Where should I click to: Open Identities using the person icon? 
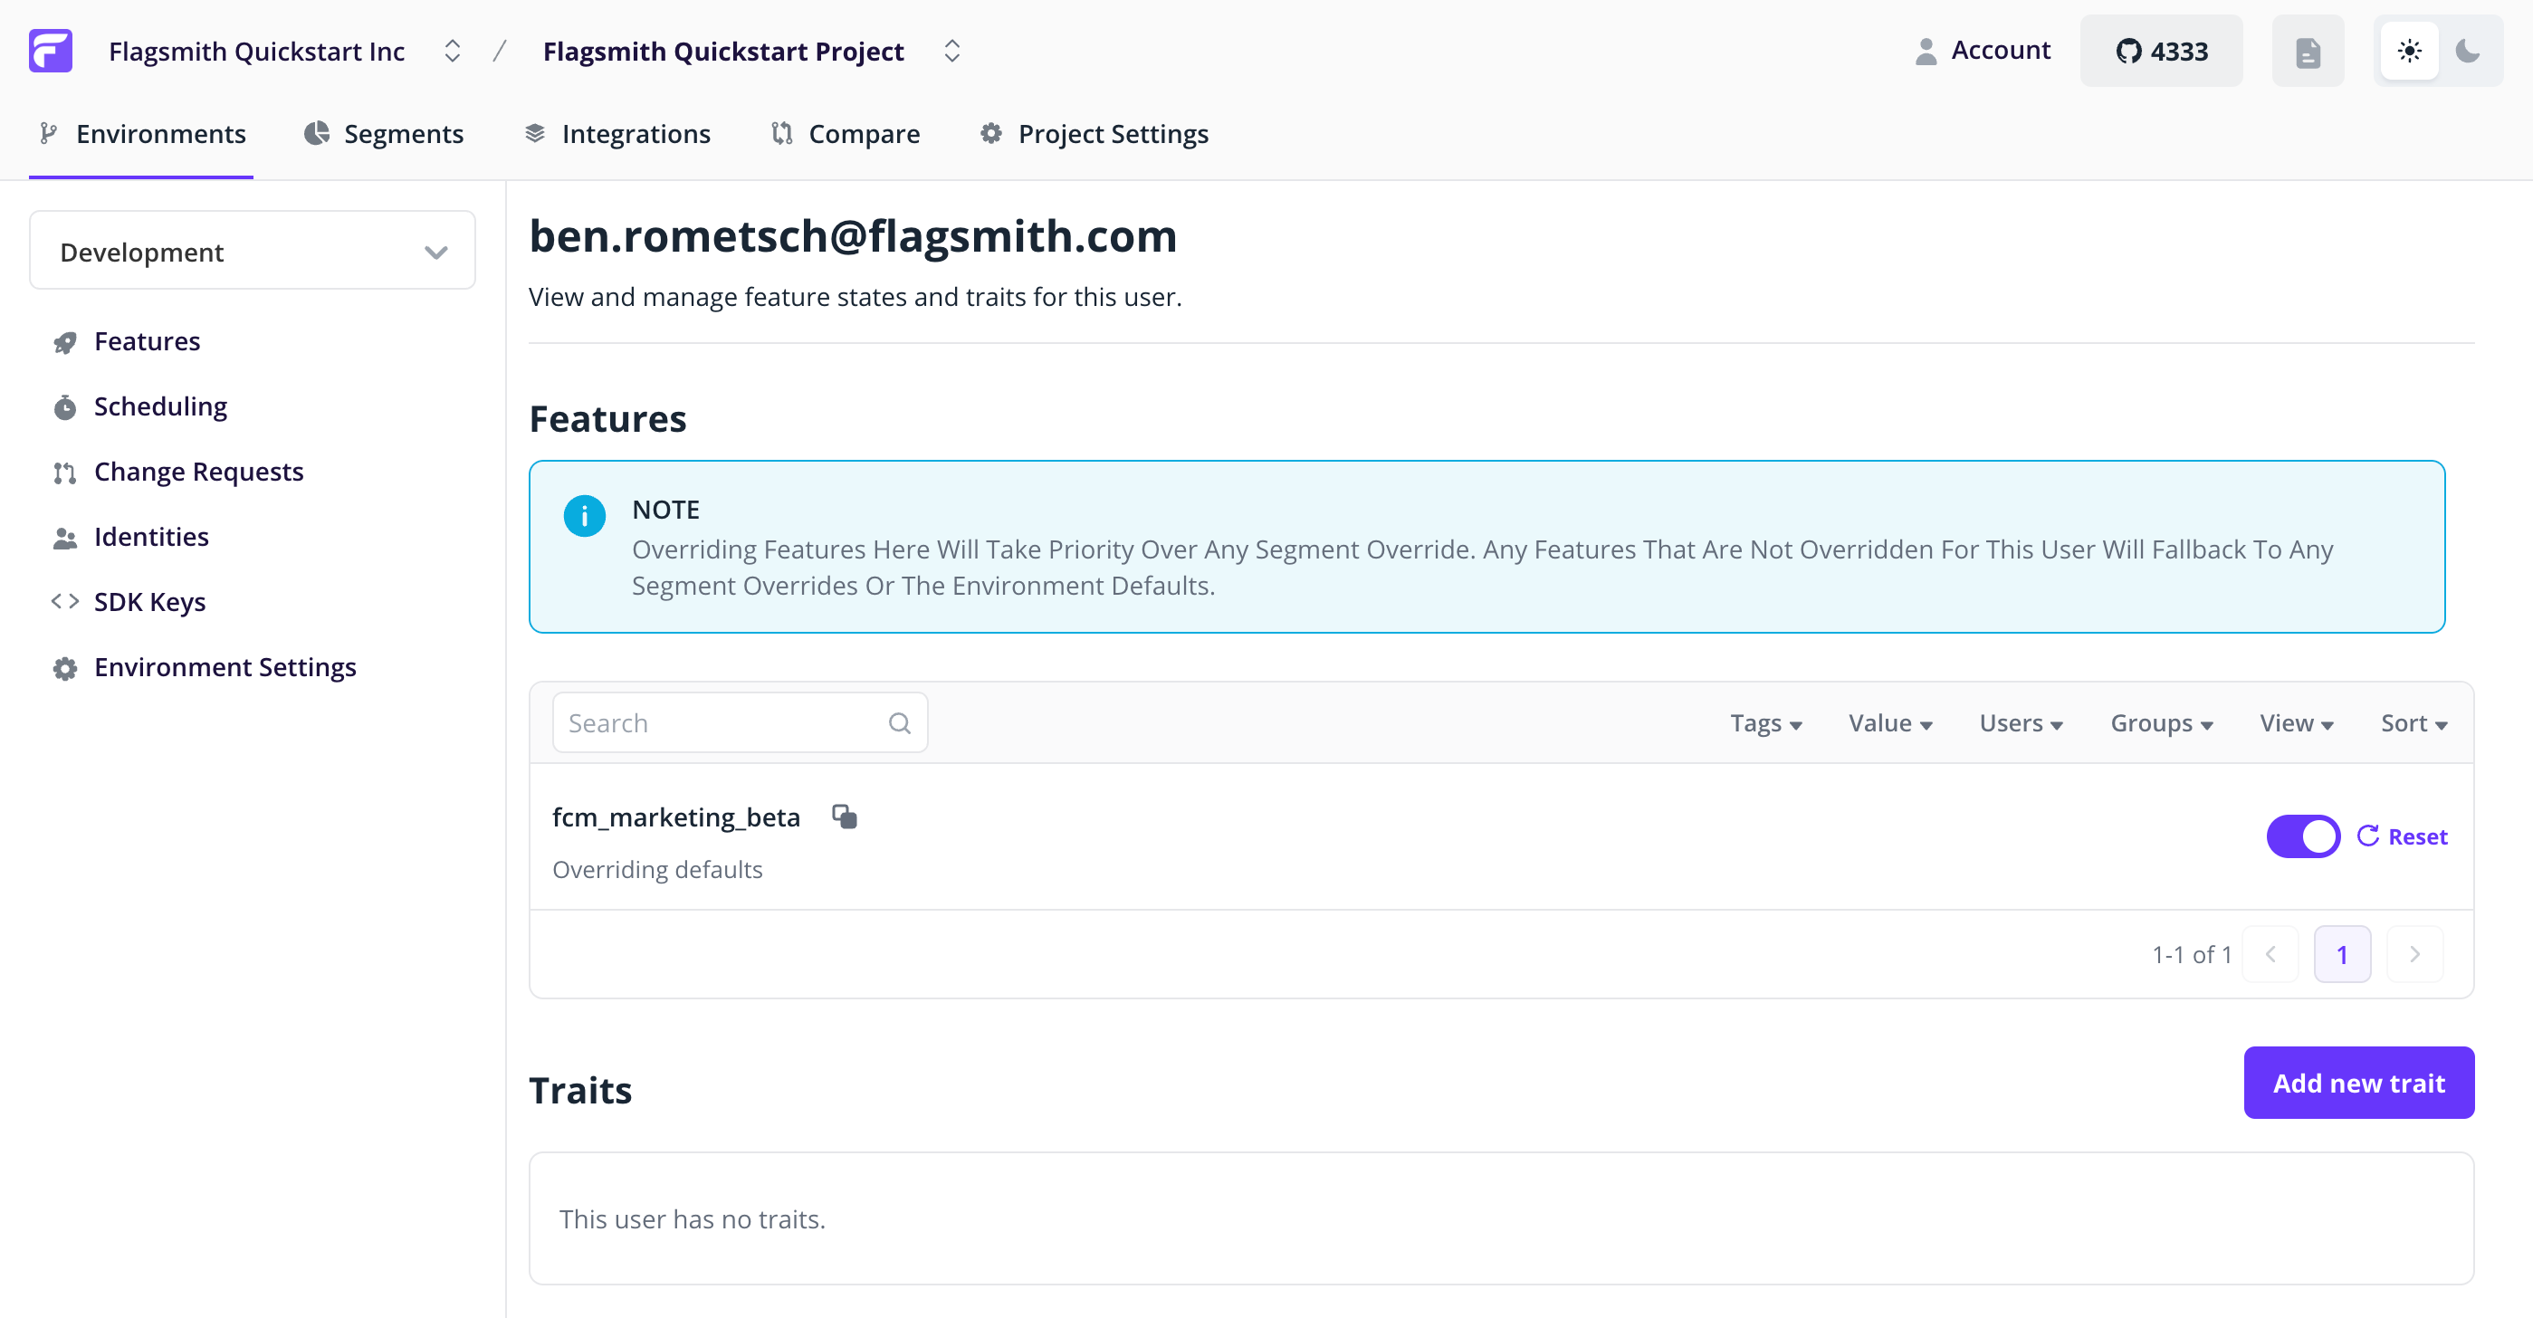click(65, 537)
